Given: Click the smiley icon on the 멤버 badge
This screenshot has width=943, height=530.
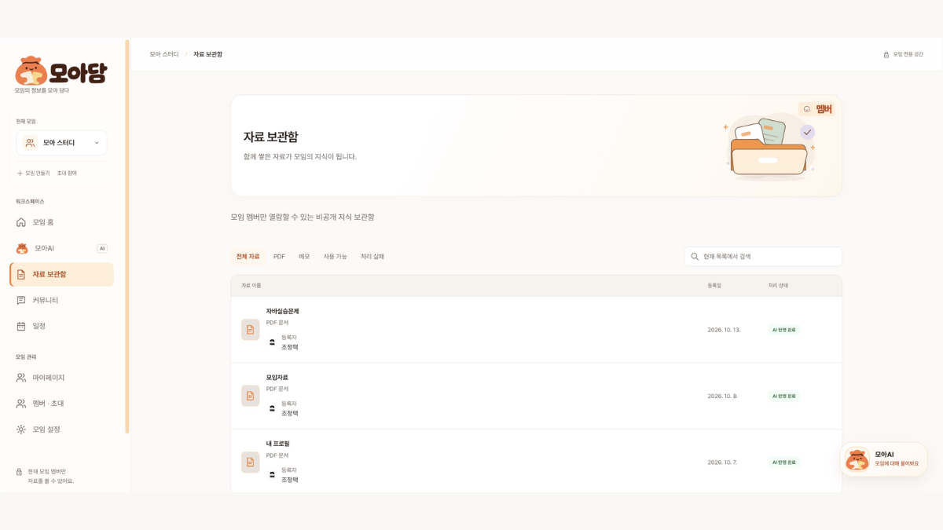Looking at the screenshot, I should point(806,109).
